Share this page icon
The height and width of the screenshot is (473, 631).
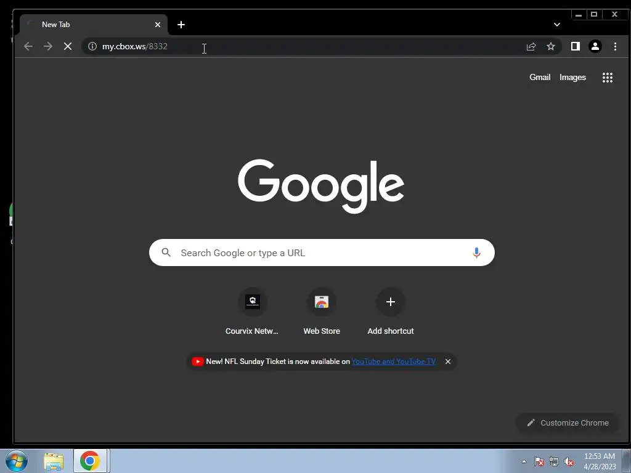click(x=531, y=46)
